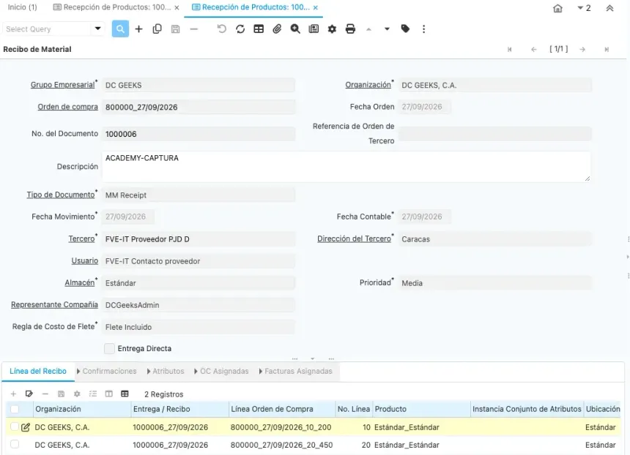This screenshot has width=630, height=455.
Task: Click the detail record down arrow
Action: pyautogui.click(x=387, y=29)
